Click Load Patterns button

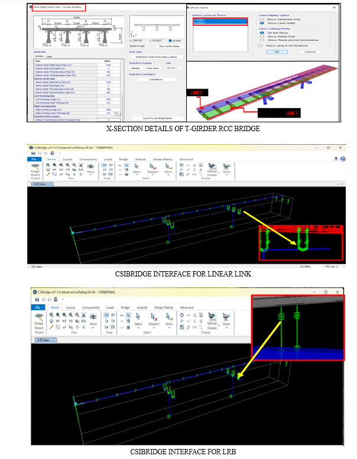pyautogui.click(x=157, y=80)
